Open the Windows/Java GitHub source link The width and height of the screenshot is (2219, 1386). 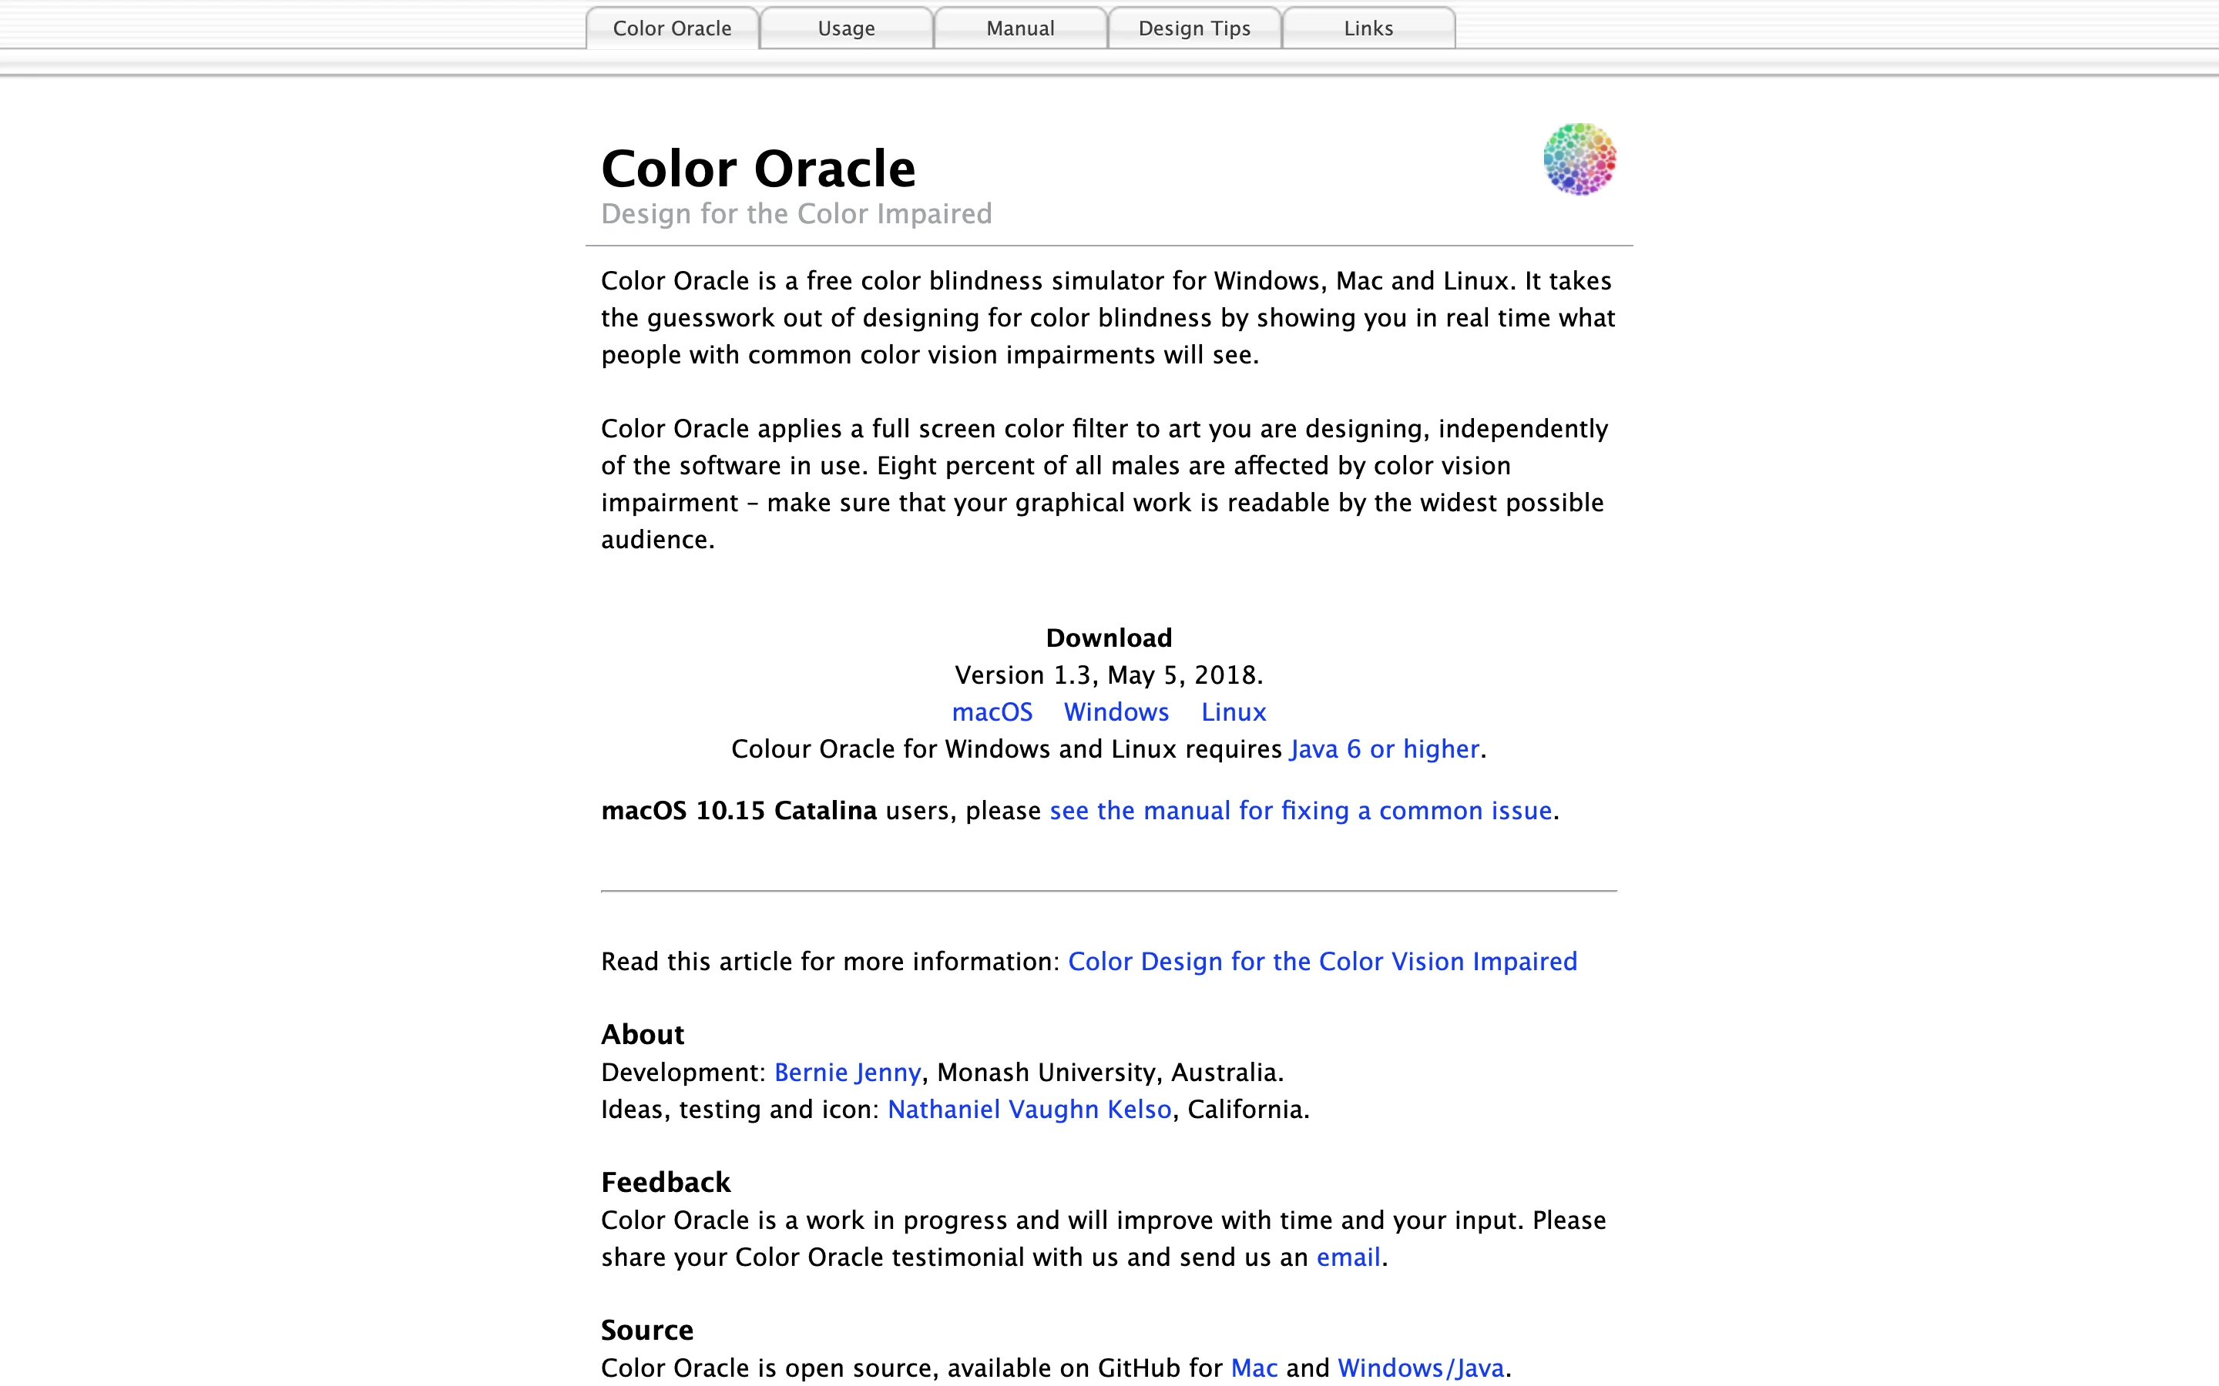[1420, 1368]
